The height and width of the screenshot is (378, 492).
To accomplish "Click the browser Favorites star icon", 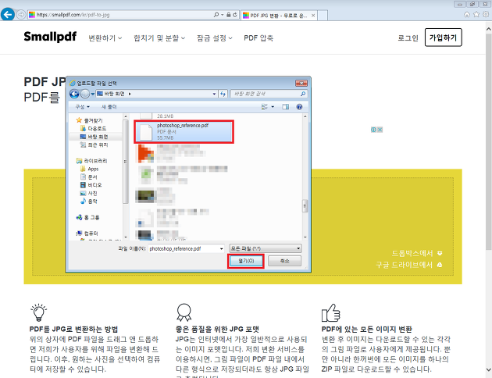I will (x=476, y=14).
